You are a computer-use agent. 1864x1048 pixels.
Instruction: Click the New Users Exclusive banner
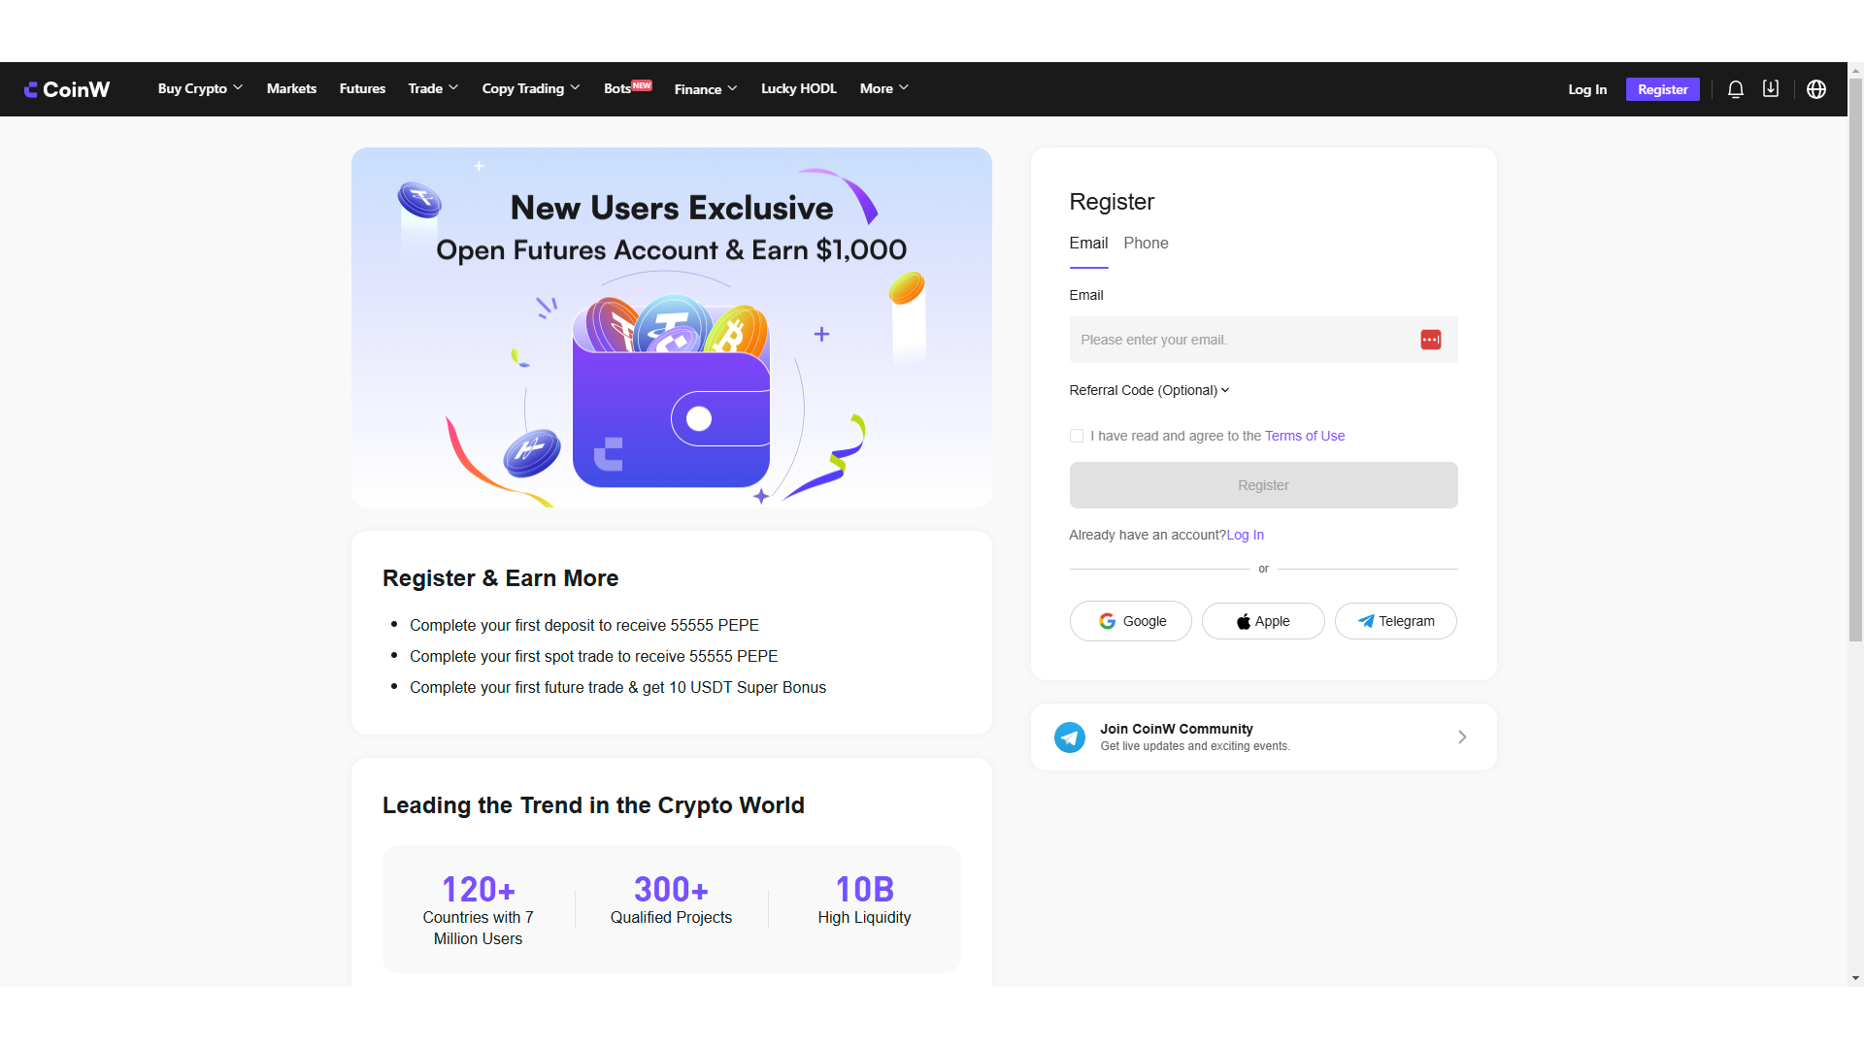672,327
